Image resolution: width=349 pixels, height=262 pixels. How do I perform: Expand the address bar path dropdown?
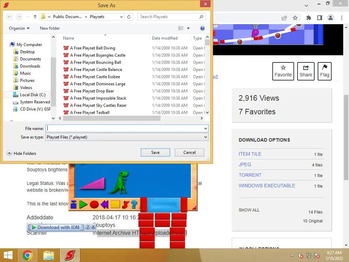121,17
